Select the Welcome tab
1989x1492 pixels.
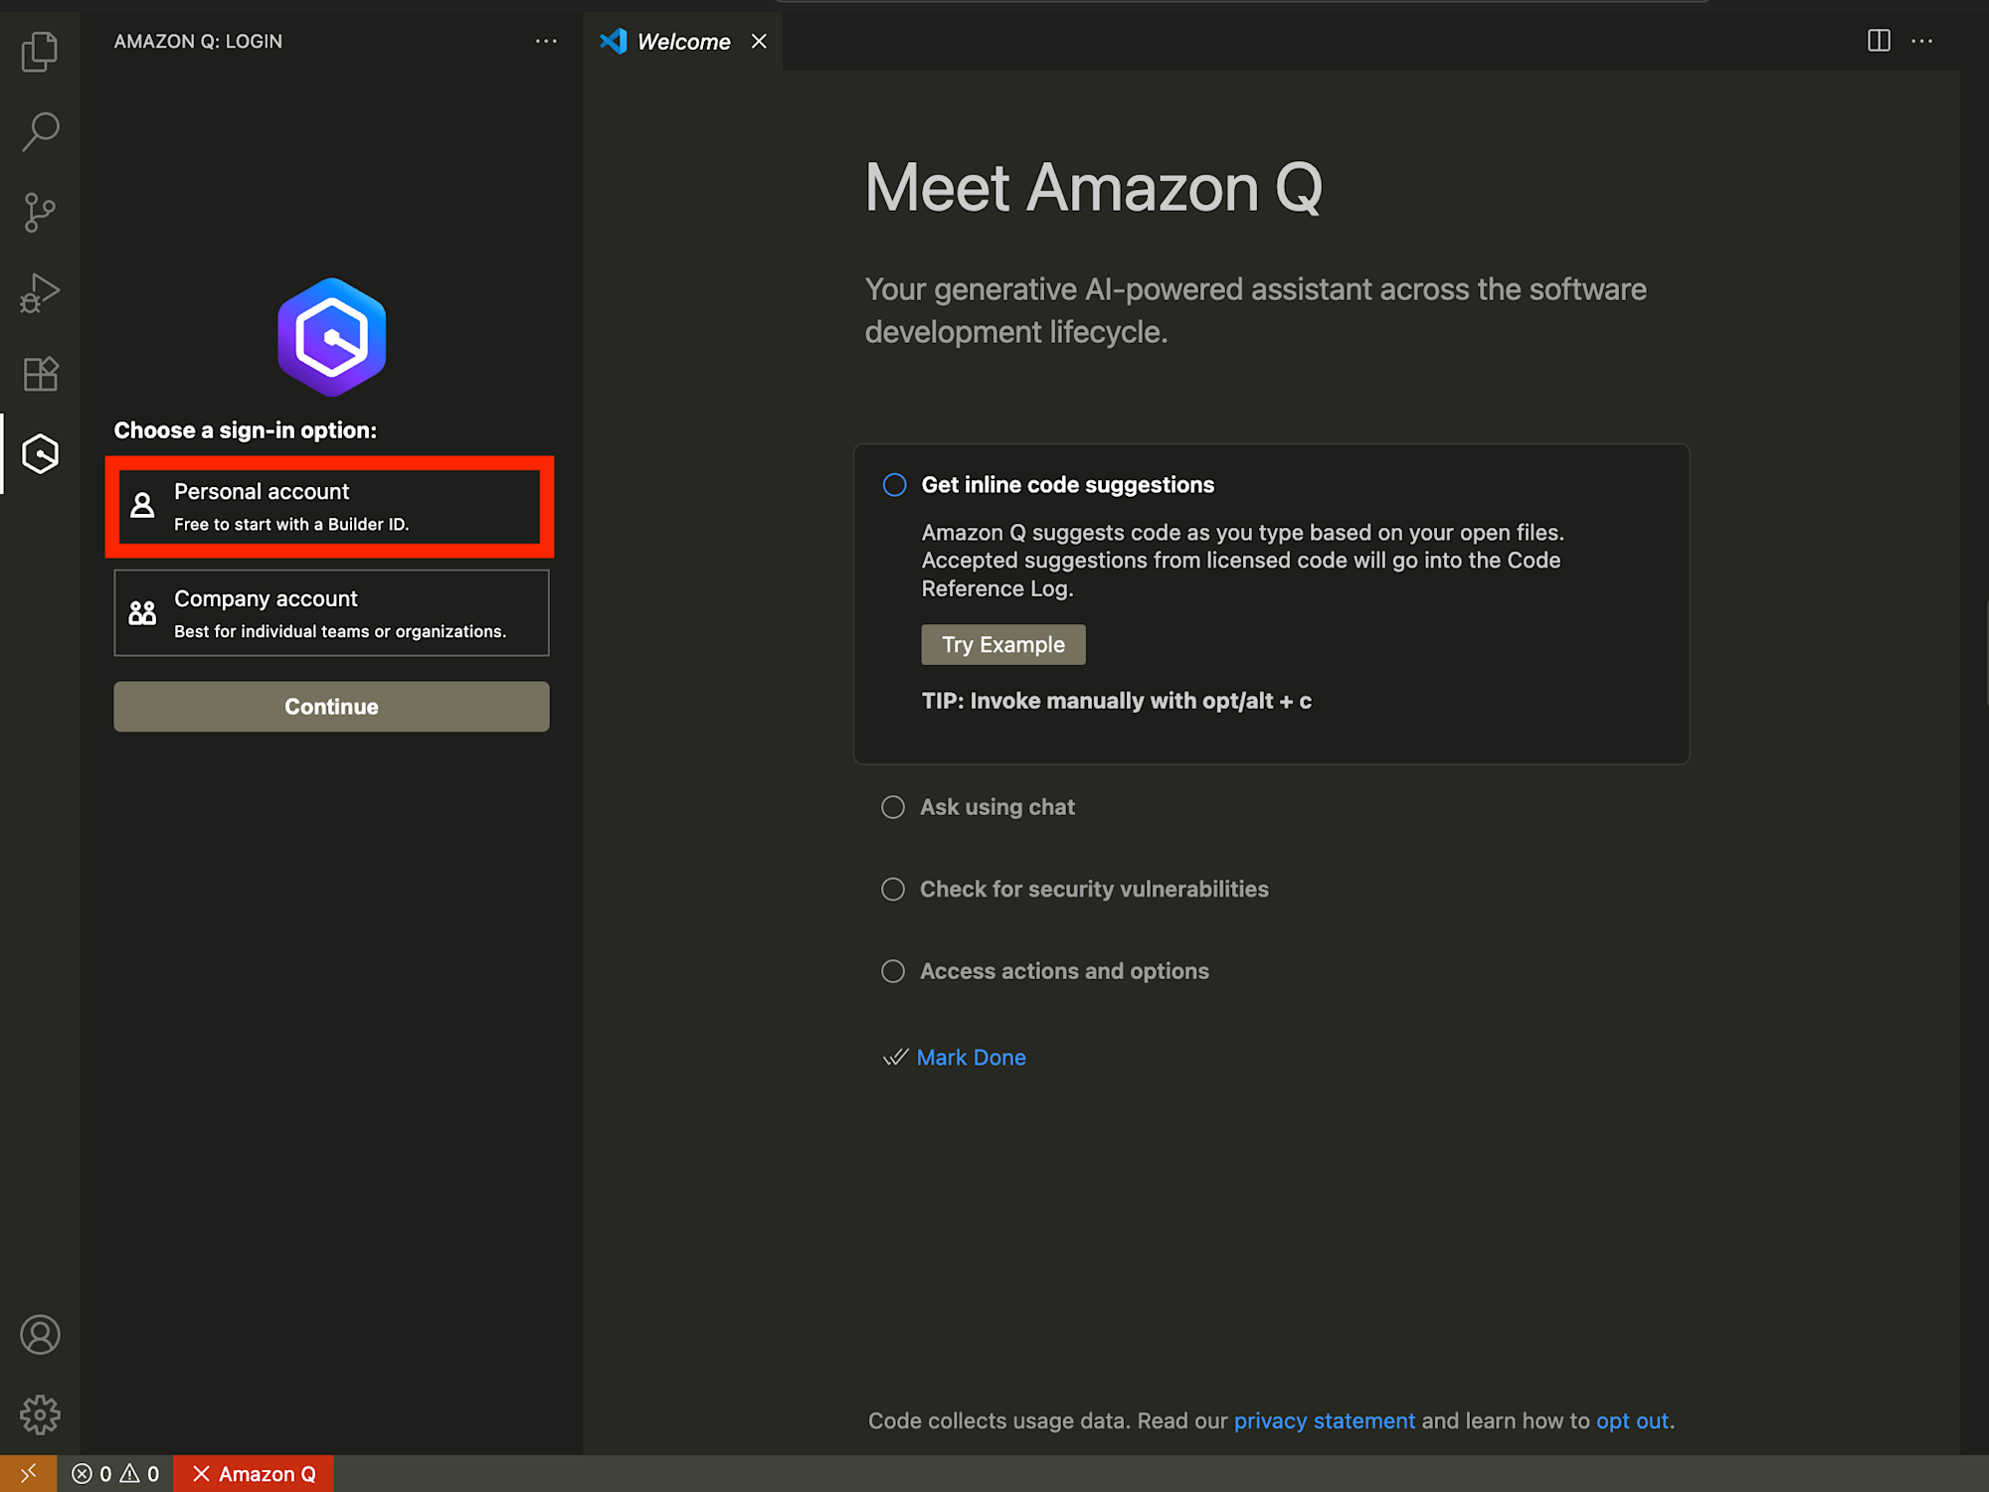[x=683, y=41]
